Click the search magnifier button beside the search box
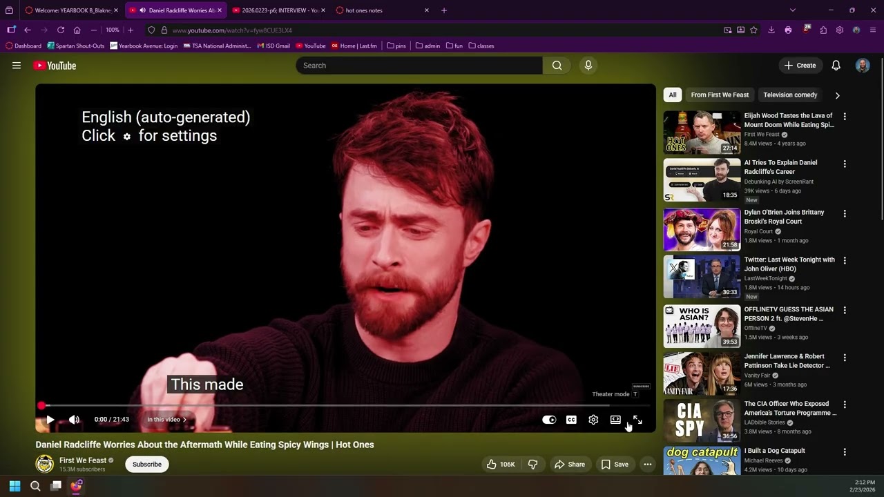Screen dimensions: 884x497 pos(557,66)
